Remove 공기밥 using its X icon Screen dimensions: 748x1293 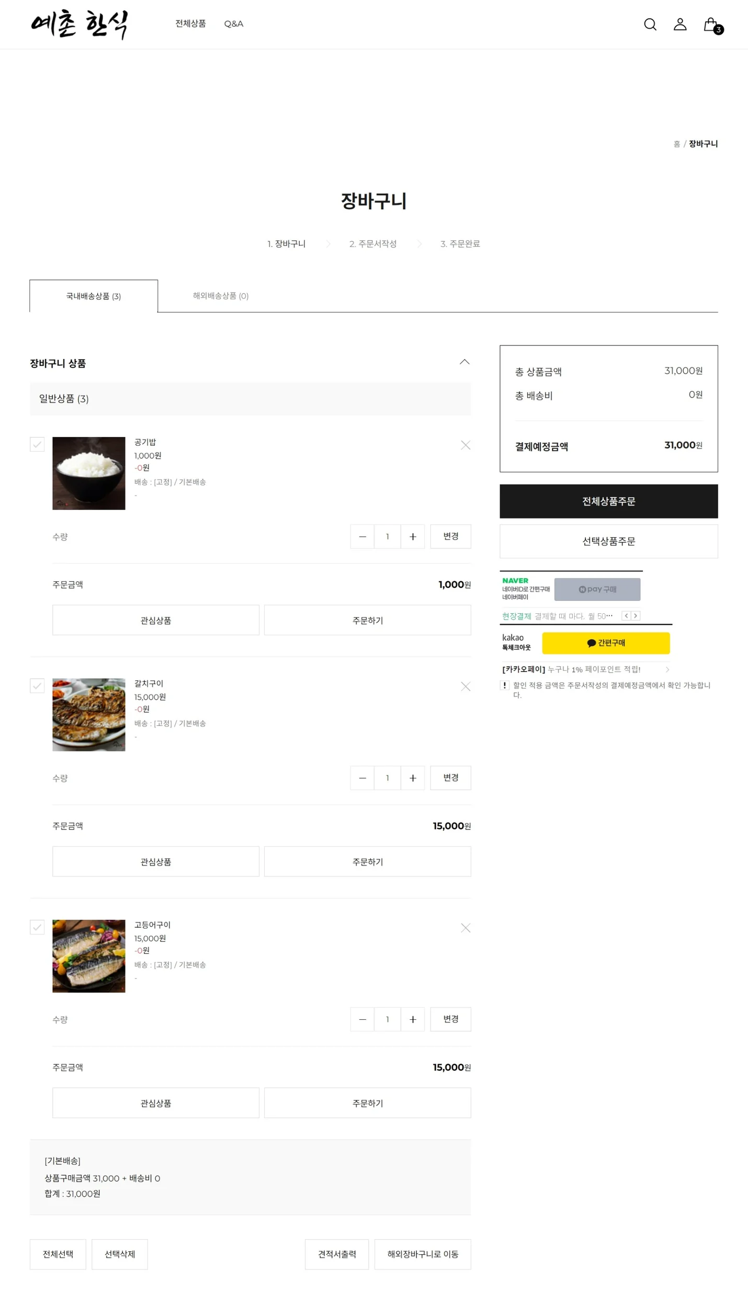coord(465,445)
